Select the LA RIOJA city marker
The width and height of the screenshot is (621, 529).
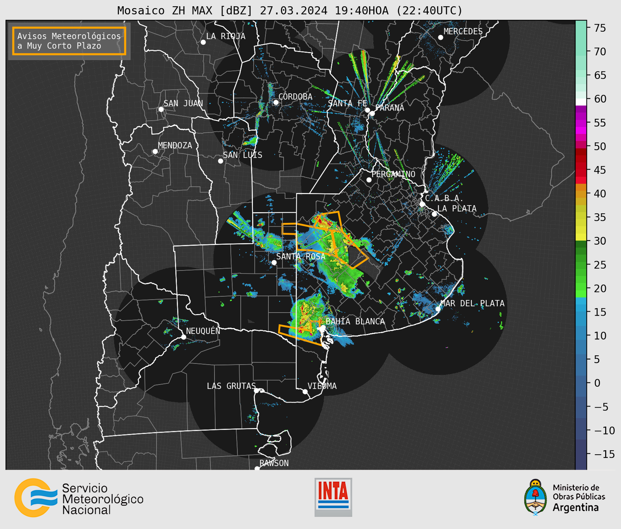click(x=203, y=42)
